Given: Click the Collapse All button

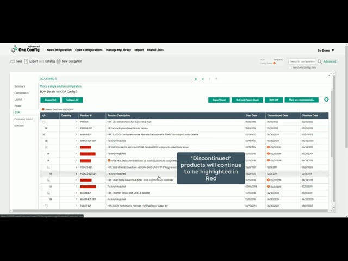Looking at the screenshot, I should point(72,100).
